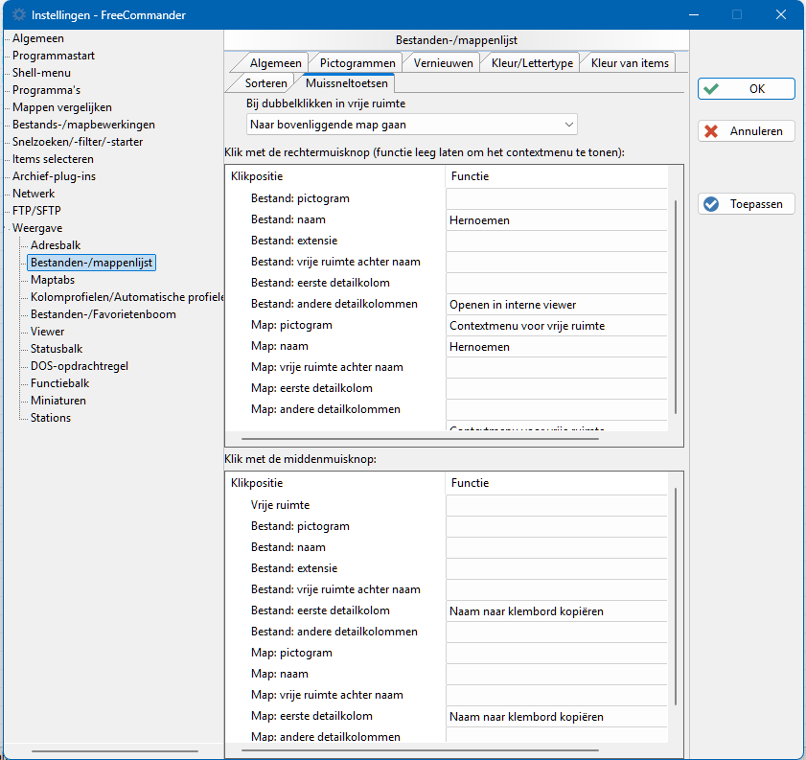Image resolution: width=806 pixels, height=760 pixels.
Task: Click function cell for right-click Map: eerste detailkolom
Action: [556, 389]
